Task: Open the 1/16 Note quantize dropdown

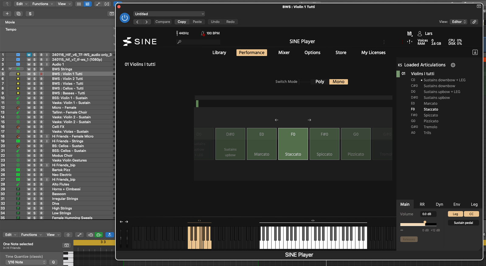Action: click(26, 262)
